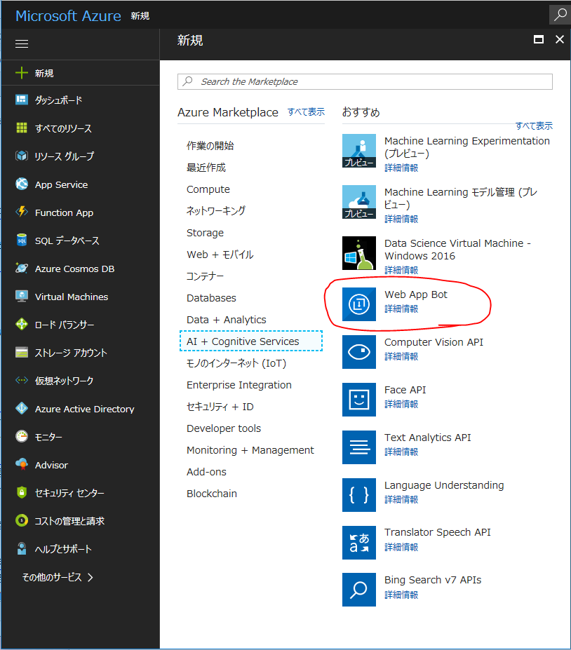Viewport: 571px width, 650px height.
Task: Click すべてのリソース grid icon
Action: click(22, 128)
